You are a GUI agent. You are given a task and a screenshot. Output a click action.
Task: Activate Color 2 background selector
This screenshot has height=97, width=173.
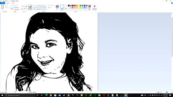66,8
